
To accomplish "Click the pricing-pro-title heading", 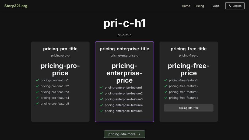I will click(x=60, y=49).
